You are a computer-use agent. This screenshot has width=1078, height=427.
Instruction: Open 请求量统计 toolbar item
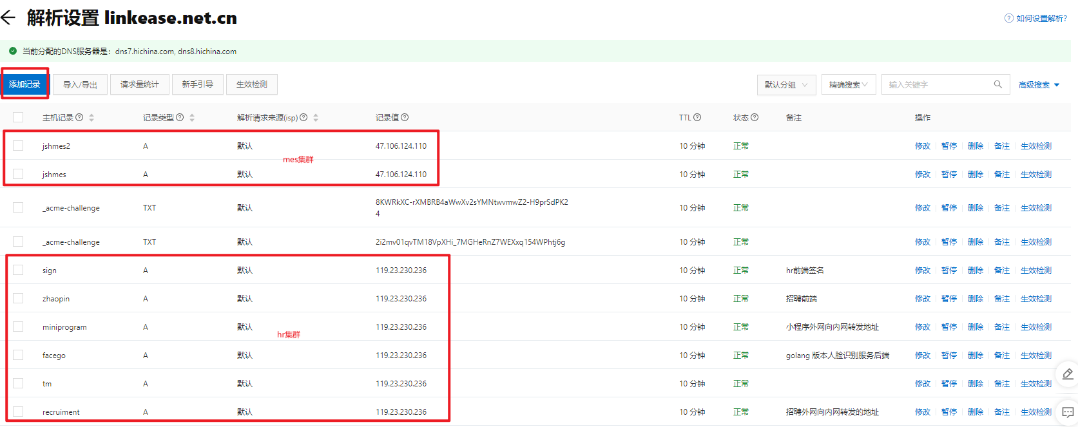[x=139, y=84]
